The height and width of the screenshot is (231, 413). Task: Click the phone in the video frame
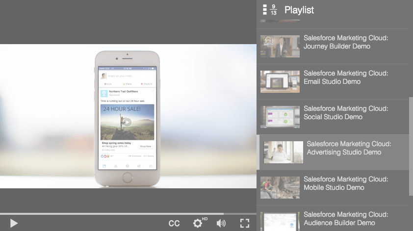(x=127, y=119)
